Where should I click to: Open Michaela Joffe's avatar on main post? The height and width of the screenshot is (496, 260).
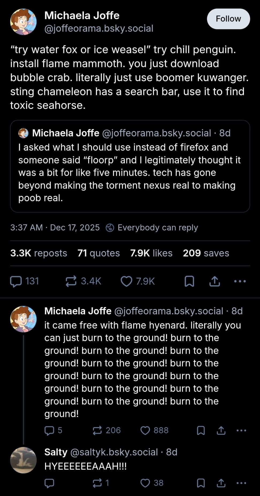click(23, 22)
